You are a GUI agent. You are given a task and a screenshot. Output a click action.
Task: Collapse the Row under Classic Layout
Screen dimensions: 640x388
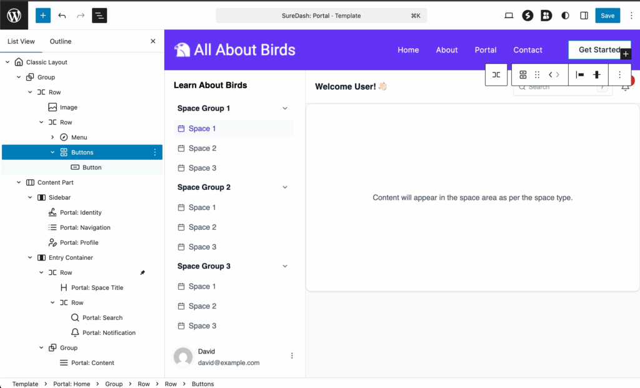(29, 92)
